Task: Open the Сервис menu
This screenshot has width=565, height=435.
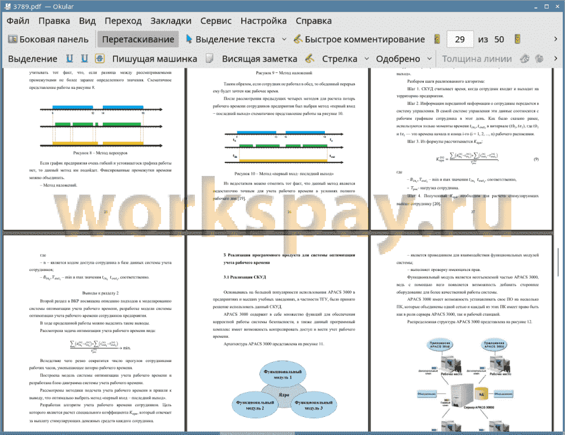Action: [216, 21]
